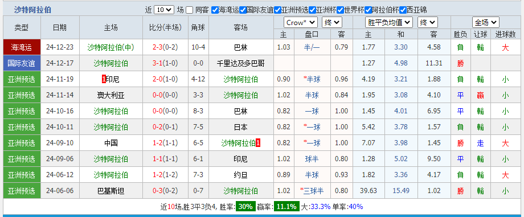524x217 pixels.
Task: Open the Crow* bookmaker dropdown
Action: pos(301,23)
